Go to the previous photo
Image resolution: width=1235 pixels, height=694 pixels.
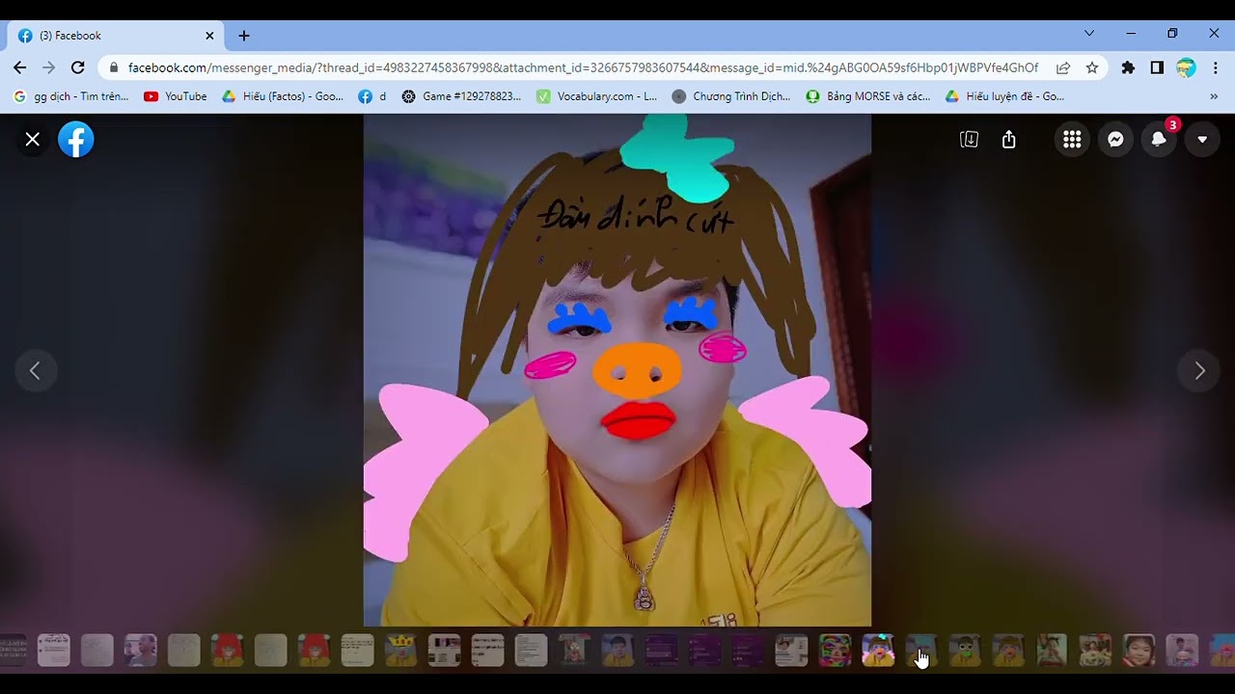(35, 371)
